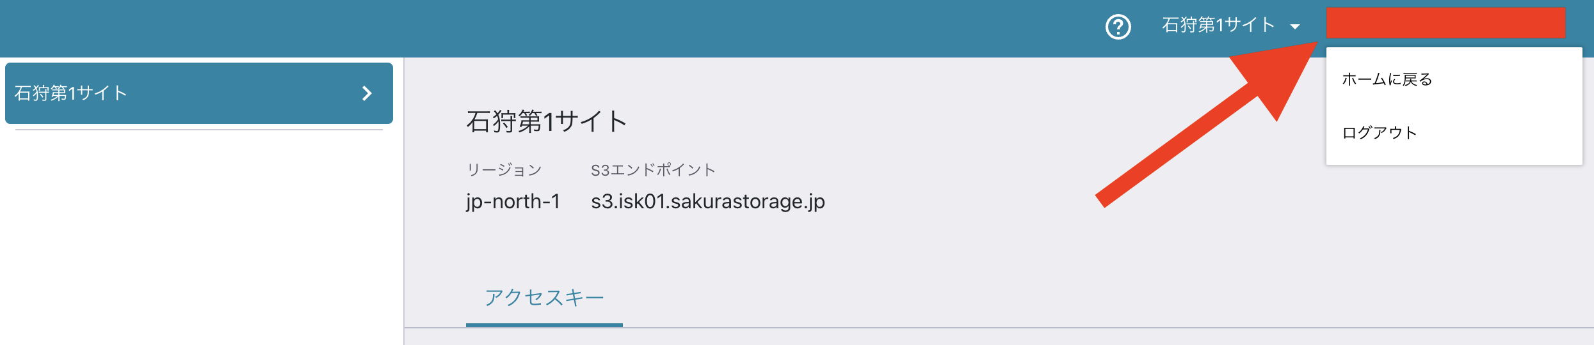Choose ログアウト to sign out

tap(1379, 133)
